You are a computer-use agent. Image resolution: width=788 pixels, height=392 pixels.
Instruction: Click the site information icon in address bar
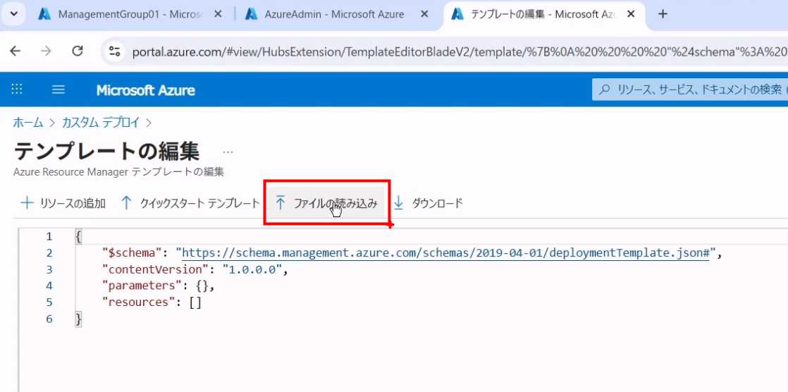[115, 51]
